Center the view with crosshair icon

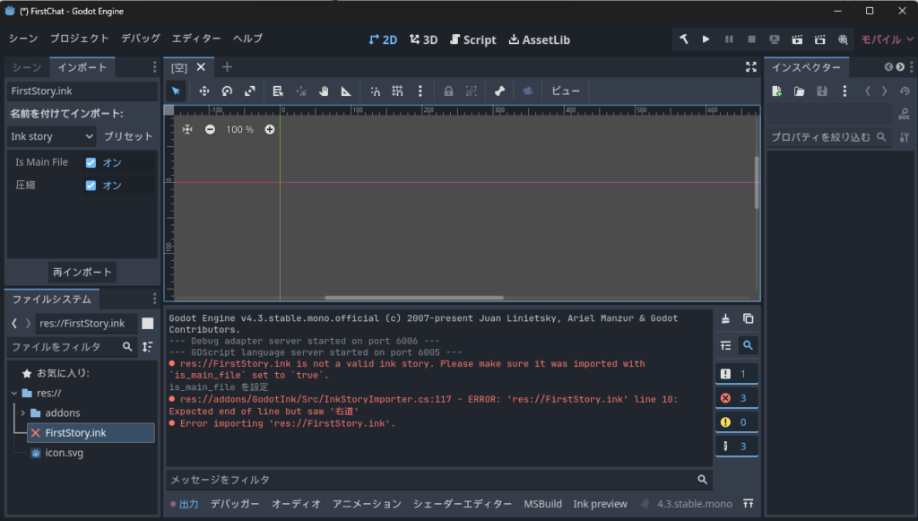(187, 129)
